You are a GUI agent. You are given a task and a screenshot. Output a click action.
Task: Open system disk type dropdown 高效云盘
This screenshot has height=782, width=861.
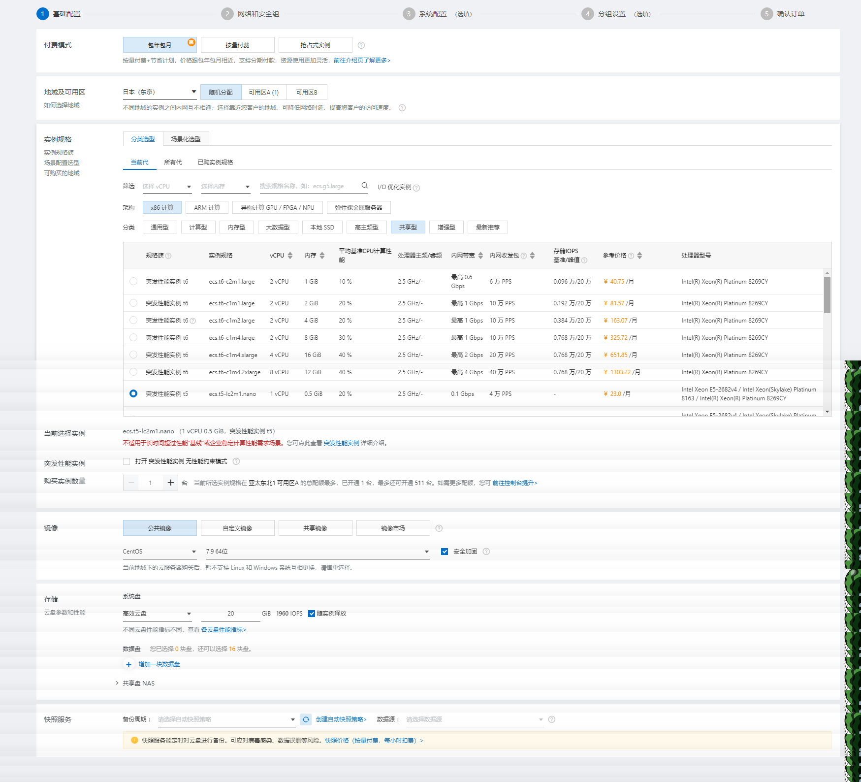tap(157, 614)
